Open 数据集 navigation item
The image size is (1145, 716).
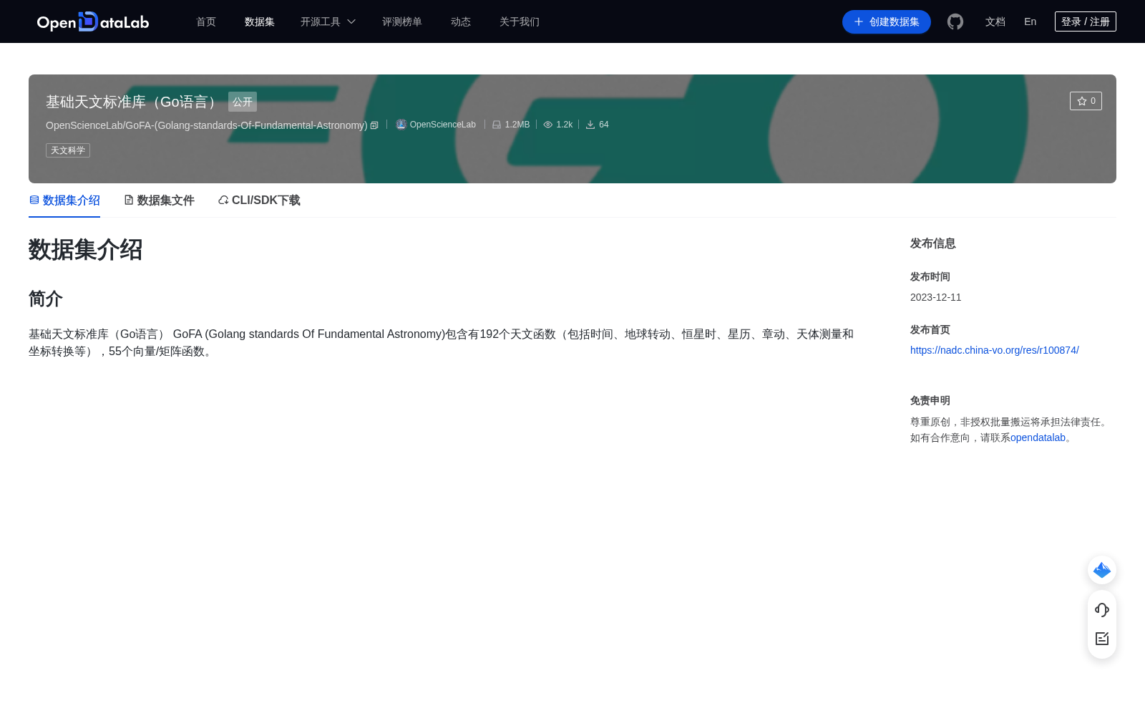(260, 21)
